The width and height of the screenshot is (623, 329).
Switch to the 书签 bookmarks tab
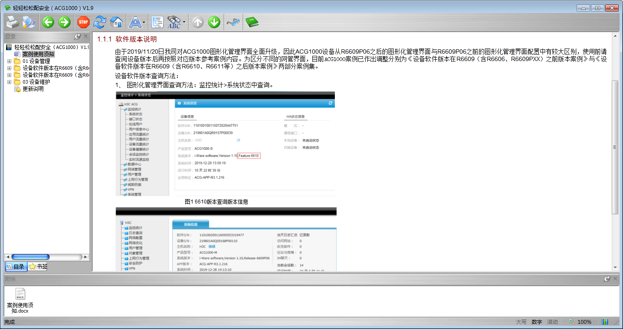(x=38, y=267)
